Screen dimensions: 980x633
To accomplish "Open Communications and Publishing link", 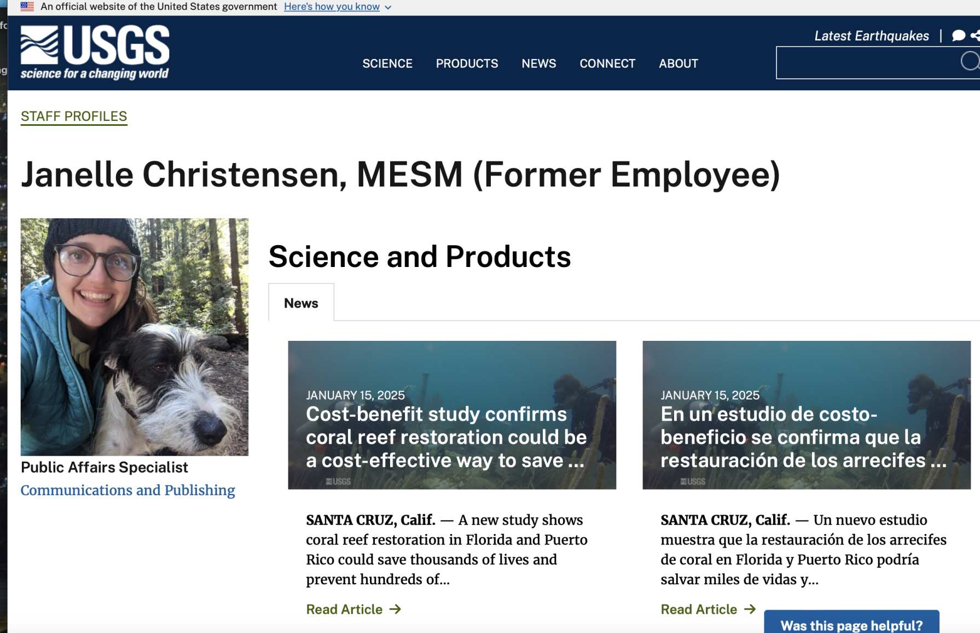I will [x=127, y=490].
